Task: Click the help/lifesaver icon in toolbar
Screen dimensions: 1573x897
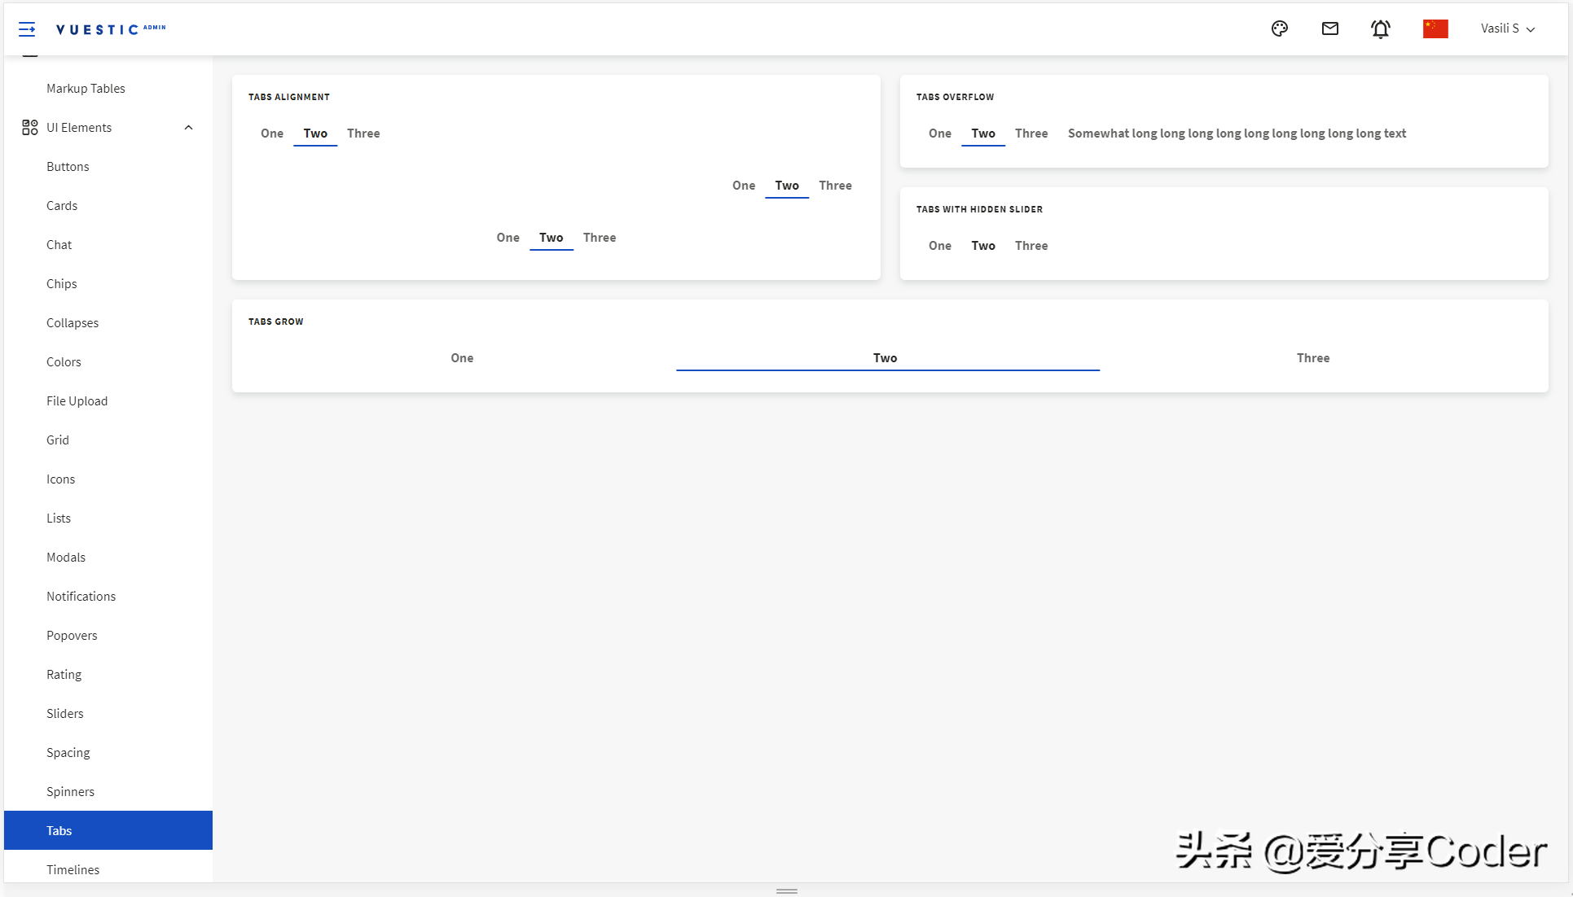Action: tap(1281, 28)
